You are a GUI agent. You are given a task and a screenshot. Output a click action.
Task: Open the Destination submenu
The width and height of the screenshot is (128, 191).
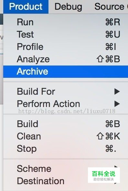tap(66, 181)
